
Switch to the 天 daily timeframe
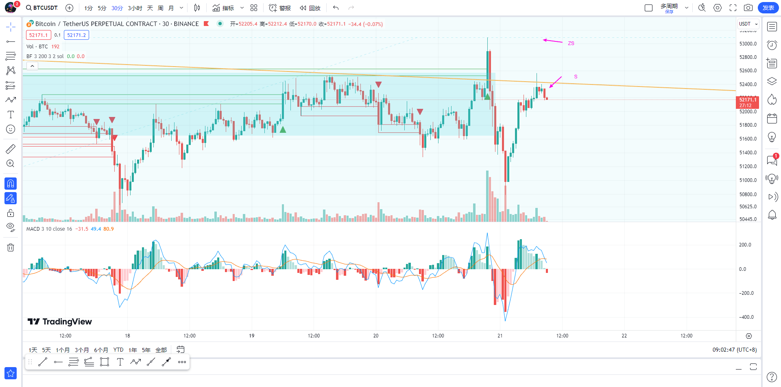(150, 8)
